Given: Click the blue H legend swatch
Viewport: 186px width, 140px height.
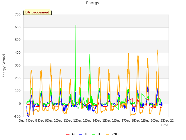Looking at the screenshot, I should 81,135.
